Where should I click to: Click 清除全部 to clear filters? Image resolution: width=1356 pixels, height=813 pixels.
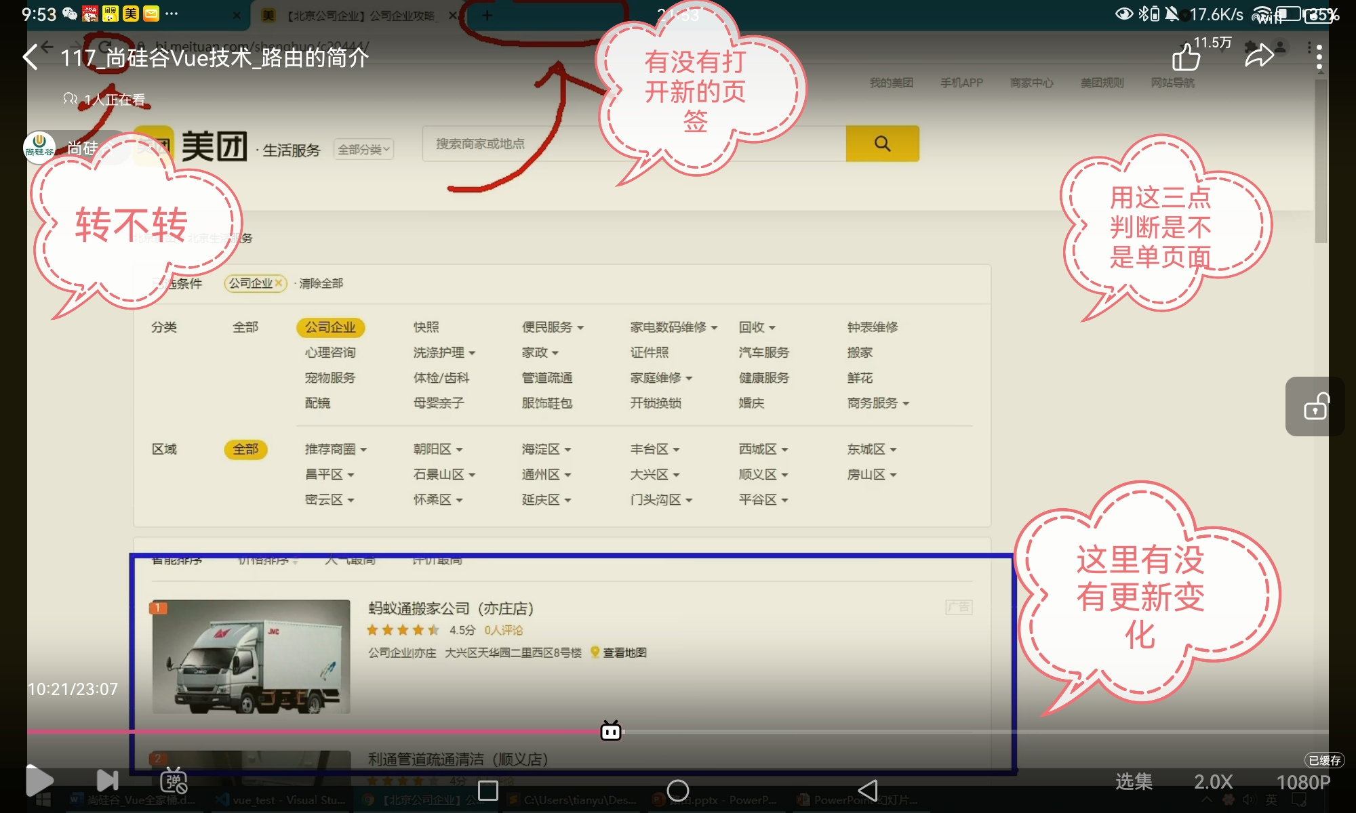click(321, 283)
